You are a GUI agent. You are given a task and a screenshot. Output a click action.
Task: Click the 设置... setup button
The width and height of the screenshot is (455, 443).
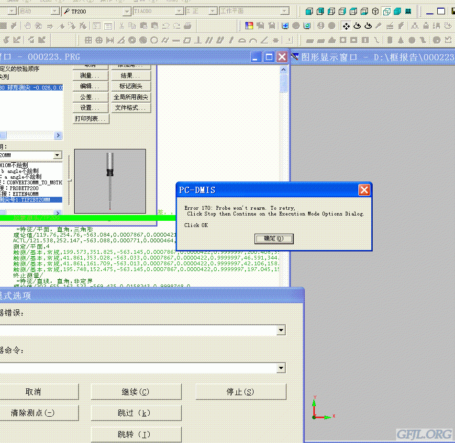point(90,108)
